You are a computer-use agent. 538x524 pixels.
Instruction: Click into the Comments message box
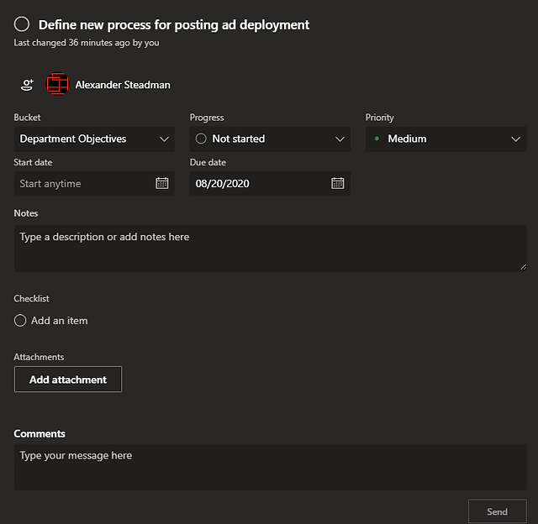click(x=270, y=467)
